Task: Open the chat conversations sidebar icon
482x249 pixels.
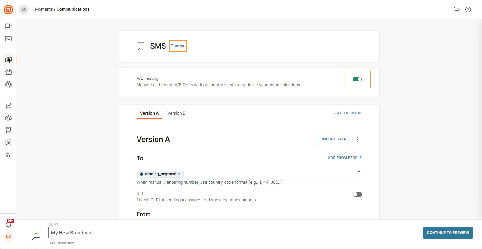Action: tap(8, 26)
